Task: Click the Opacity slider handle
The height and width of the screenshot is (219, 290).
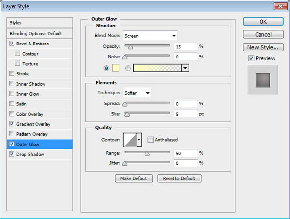Action: coord(130,47)
